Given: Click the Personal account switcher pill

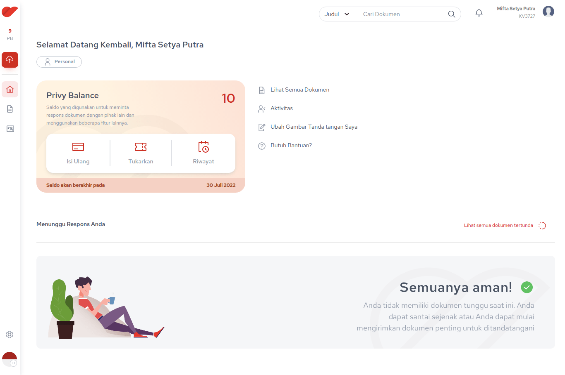Looking at the screenshot, I should point(59,62).
